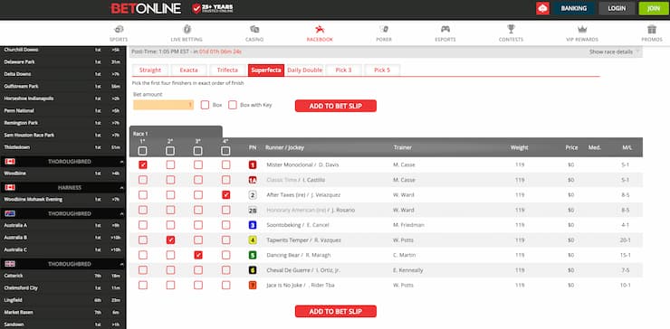Expand Show race details dropdown
The height and width of the screenshot is (329, 670).
point(615,52)
